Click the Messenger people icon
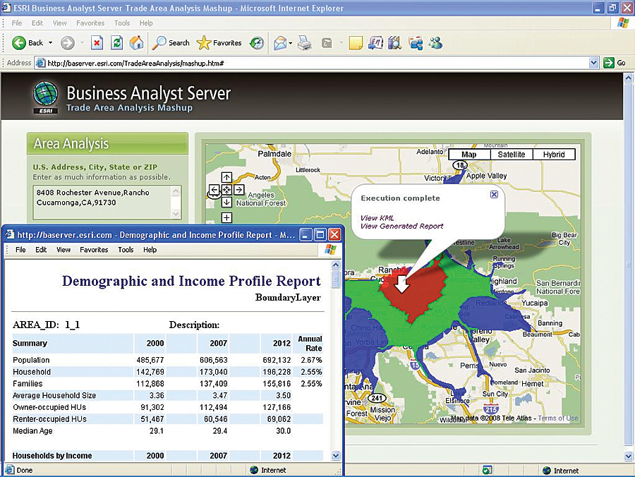Image resolution: width=635 pixels, height=477 pixels. [x=436, y=42]
